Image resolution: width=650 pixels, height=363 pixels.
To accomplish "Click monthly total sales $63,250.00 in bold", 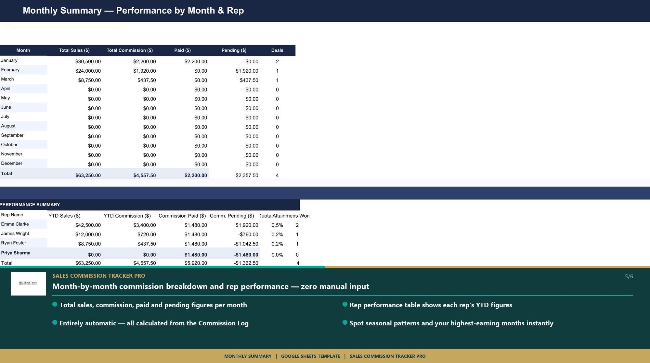I will pyautogui.click(x=88, y=175).
